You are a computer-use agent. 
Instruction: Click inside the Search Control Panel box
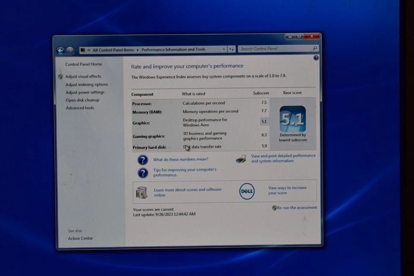tap(272, 49)
